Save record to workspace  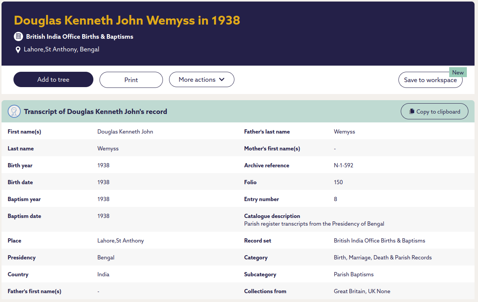pyautogui.click(x=430, y=80)
